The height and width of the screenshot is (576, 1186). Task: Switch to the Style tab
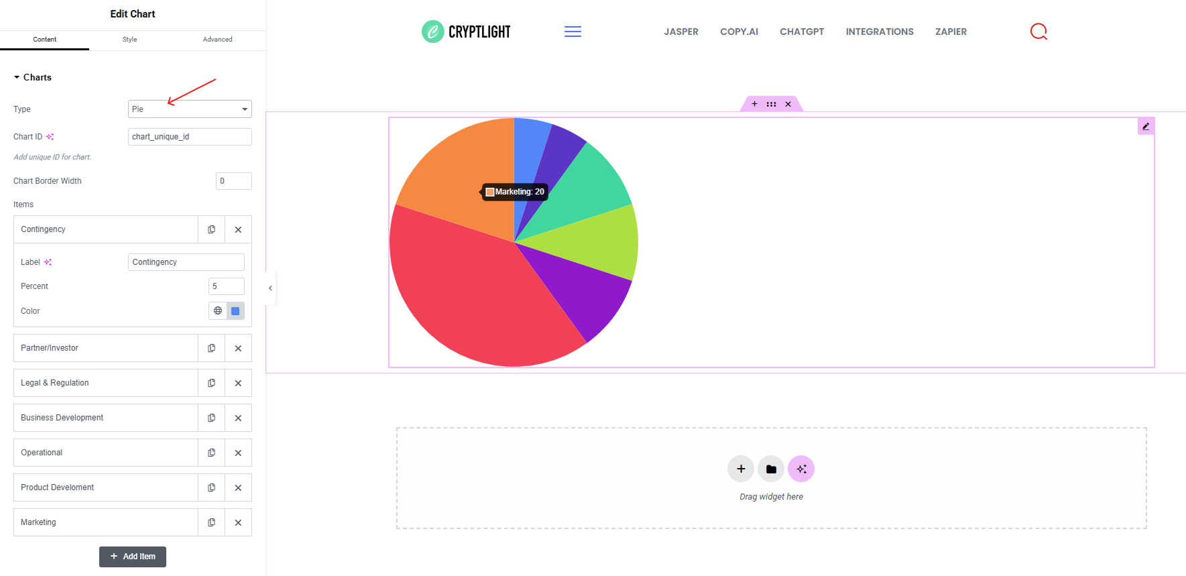(129, 40)
